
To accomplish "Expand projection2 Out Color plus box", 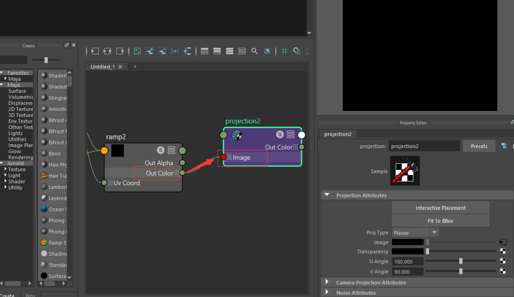I will tap(296, 147).
